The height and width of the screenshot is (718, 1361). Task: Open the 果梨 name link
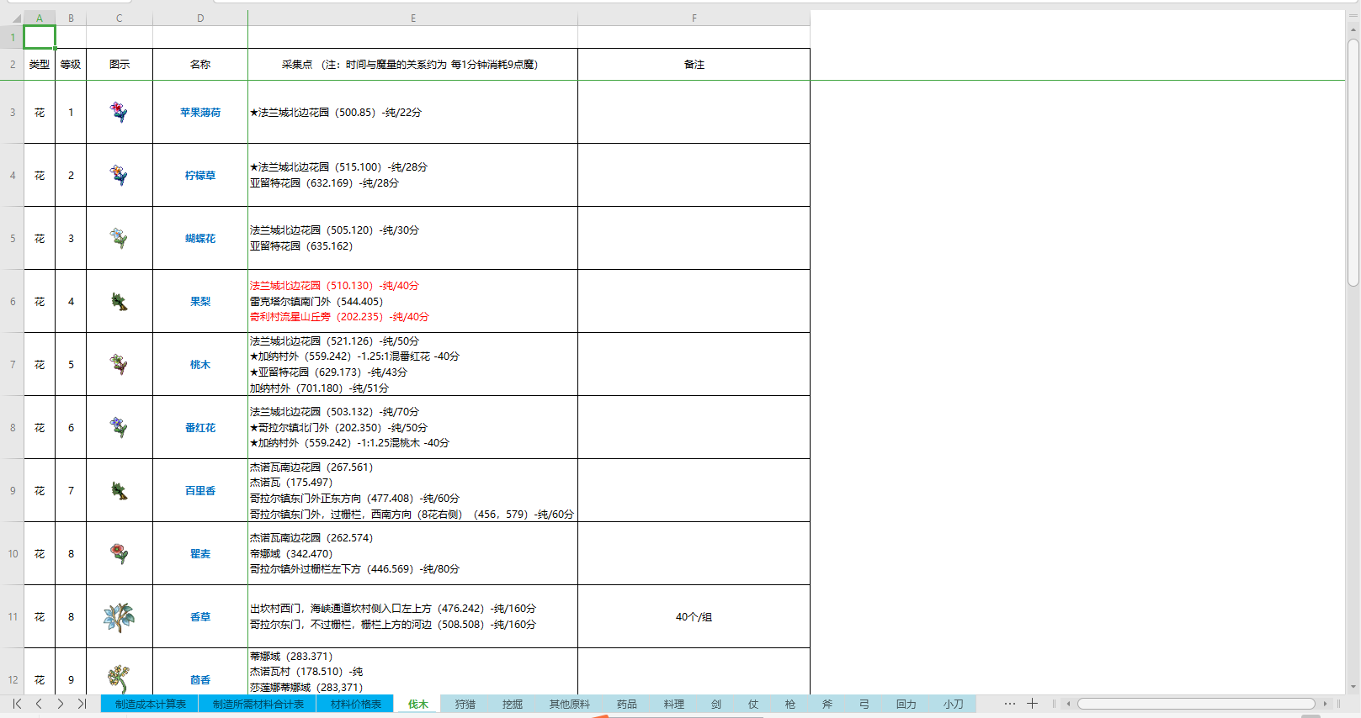(x=200, y=301)
